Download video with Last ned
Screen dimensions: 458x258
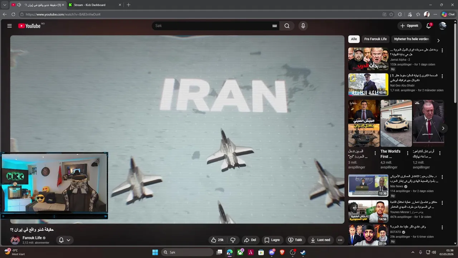click(320, 240)
